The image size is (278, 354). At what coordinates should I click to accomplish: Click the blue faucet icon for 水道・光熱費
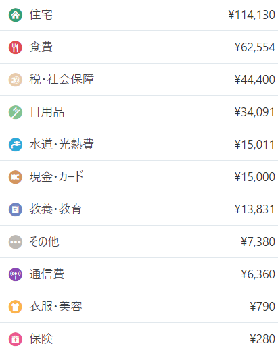pyautogui.click(x=16, y=145)
